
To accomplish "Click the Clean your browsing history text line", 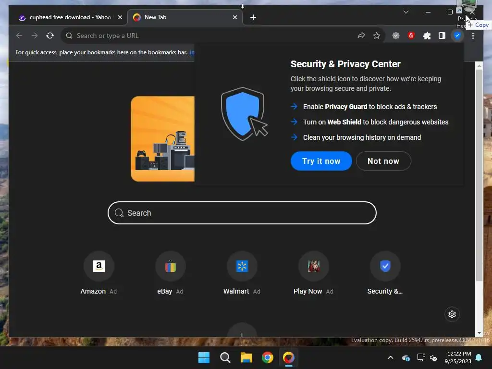I will [362, 137].
